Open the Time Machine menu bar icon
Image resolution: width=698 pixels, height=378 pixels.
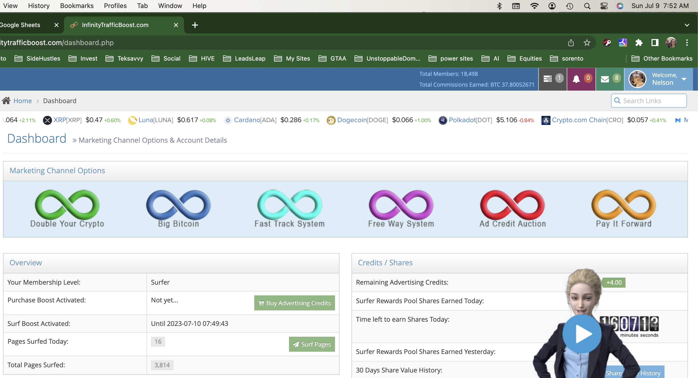(569, 6)
